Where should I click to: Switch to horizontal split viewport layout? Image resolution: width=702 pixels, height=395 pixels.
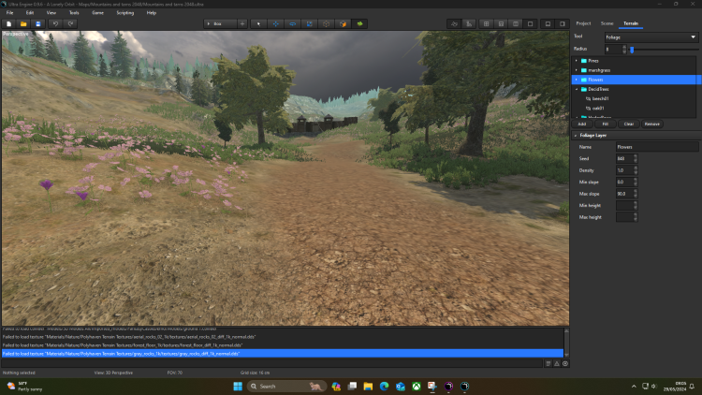[x=501, y=23]
